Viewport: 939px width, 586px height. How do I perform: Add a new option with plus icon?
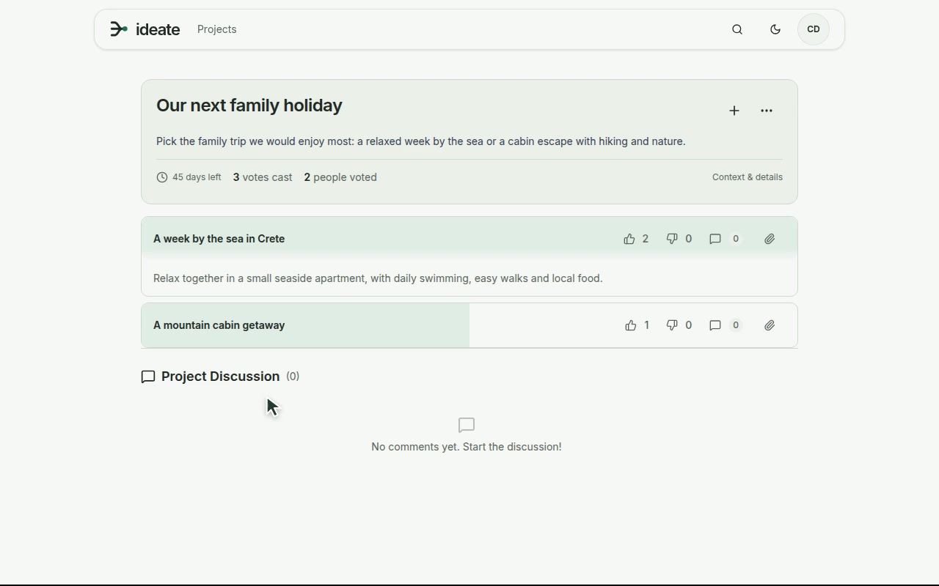tap(734, 111)
